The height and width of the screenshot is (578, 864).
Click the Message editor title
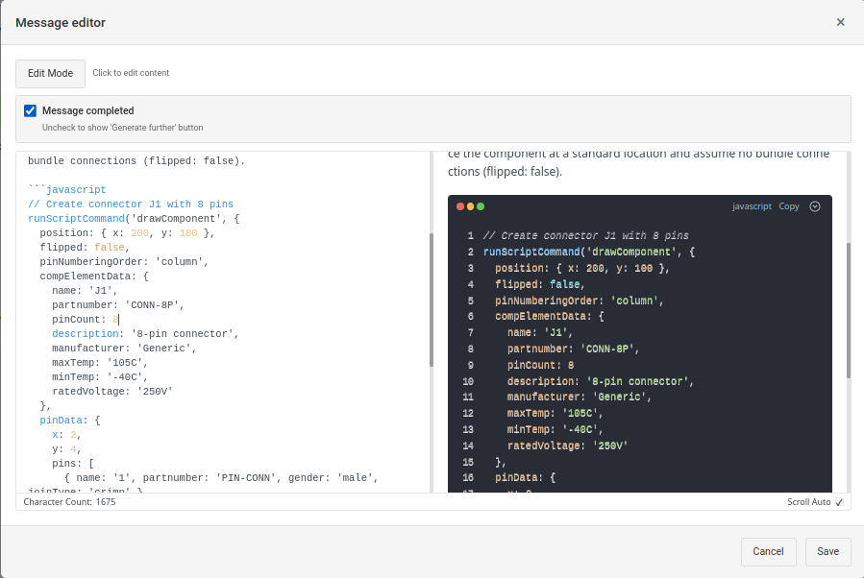pos(61,22)
